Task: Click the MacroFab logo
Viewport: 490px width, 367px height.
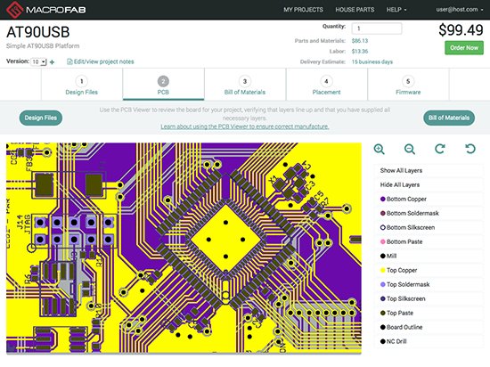Action: (x=46, y=10)
